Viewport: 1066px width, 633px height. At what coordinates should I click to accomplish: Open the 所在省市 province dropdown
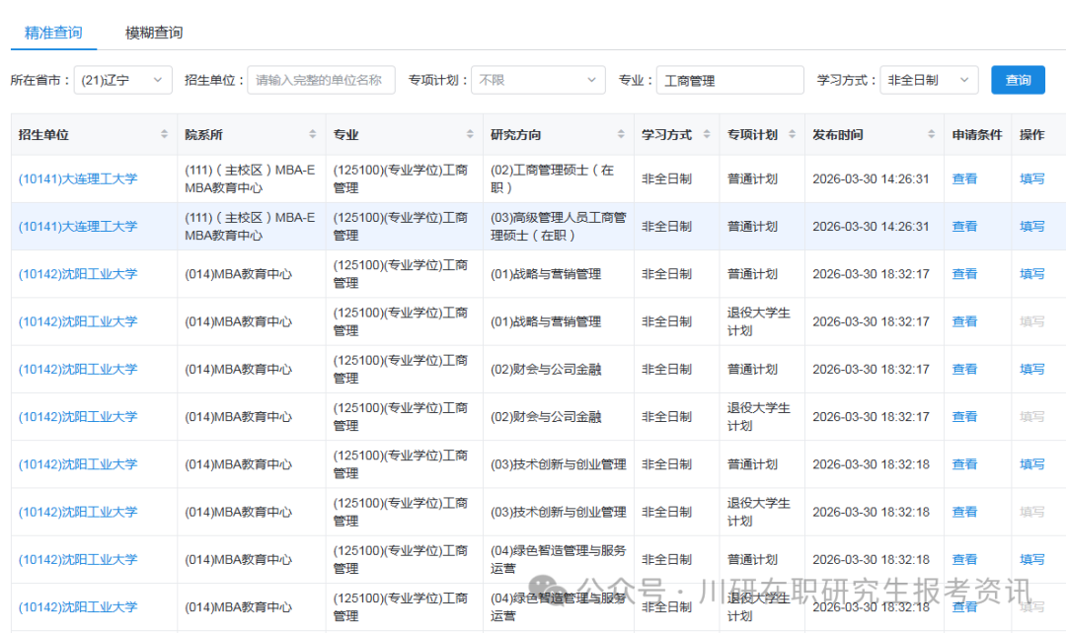(x=122, y=80)
